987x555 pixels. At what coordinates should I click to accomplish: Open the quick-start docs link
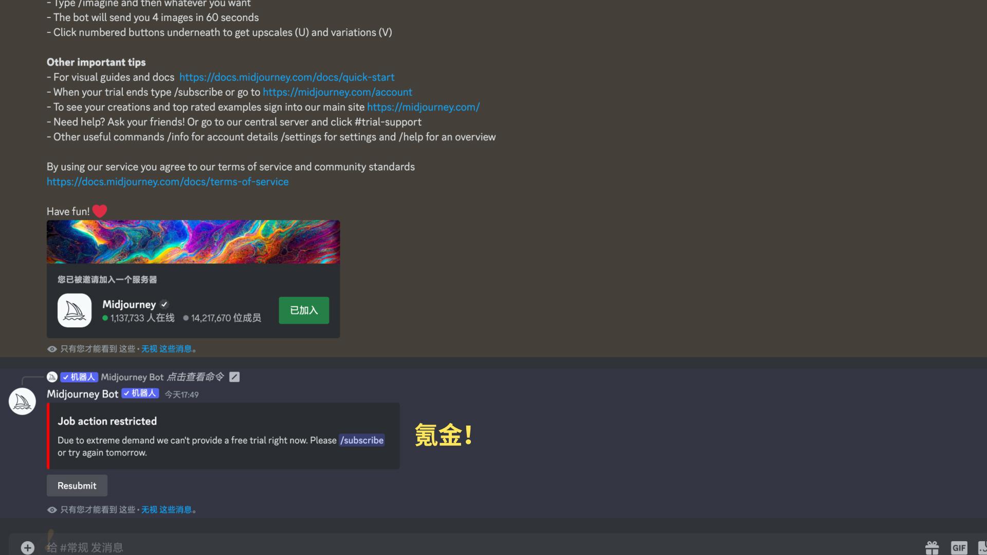point(287,77)
